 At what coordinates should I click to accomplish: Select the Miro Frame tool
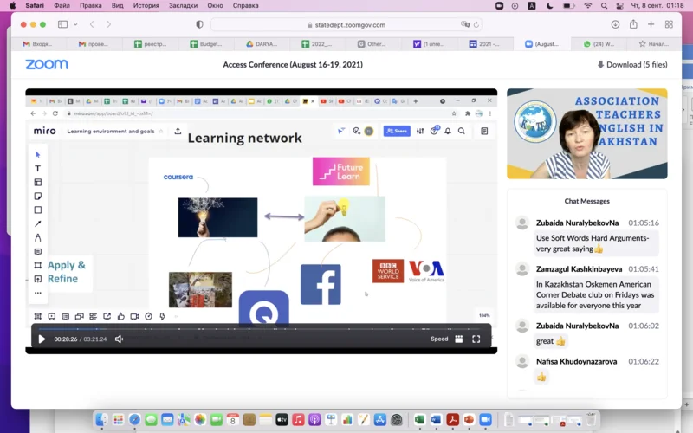click(38, 265)
